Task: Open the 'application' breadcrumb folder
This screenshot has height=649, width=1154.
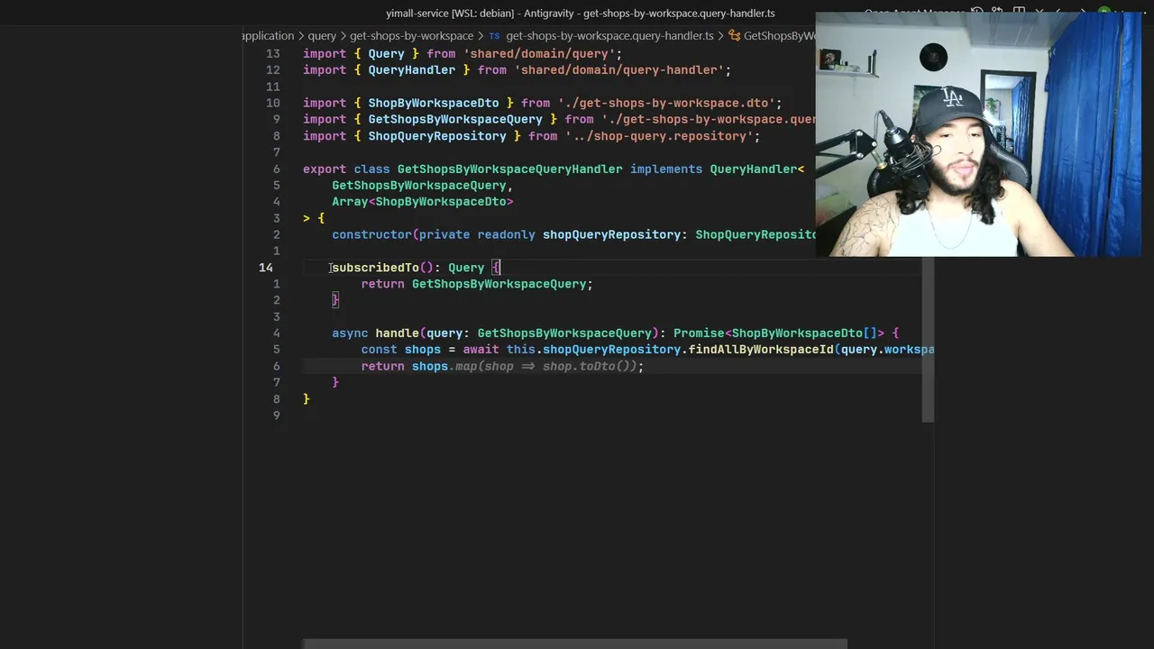Action: (268, 36)
